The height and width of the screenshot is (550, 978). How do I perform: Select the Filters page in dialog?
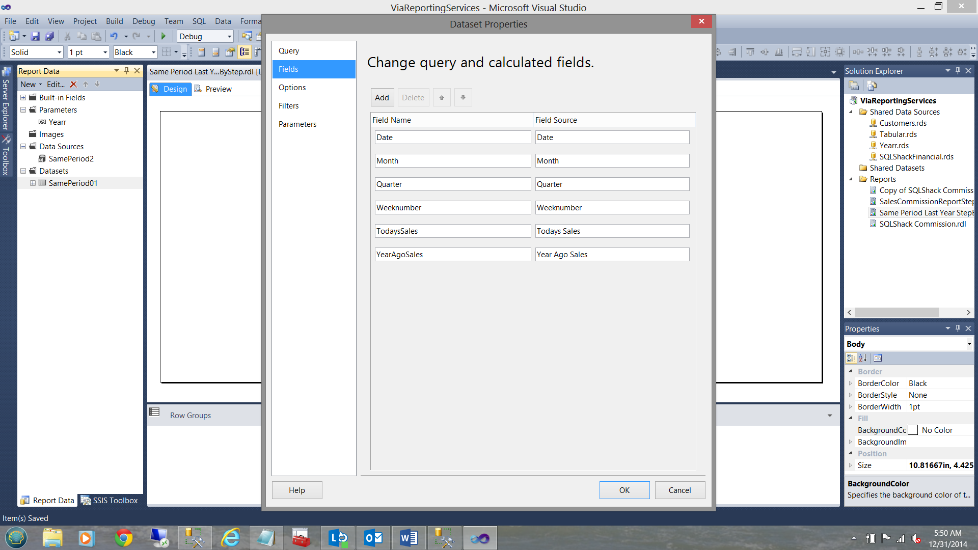[x=288, y=106]
